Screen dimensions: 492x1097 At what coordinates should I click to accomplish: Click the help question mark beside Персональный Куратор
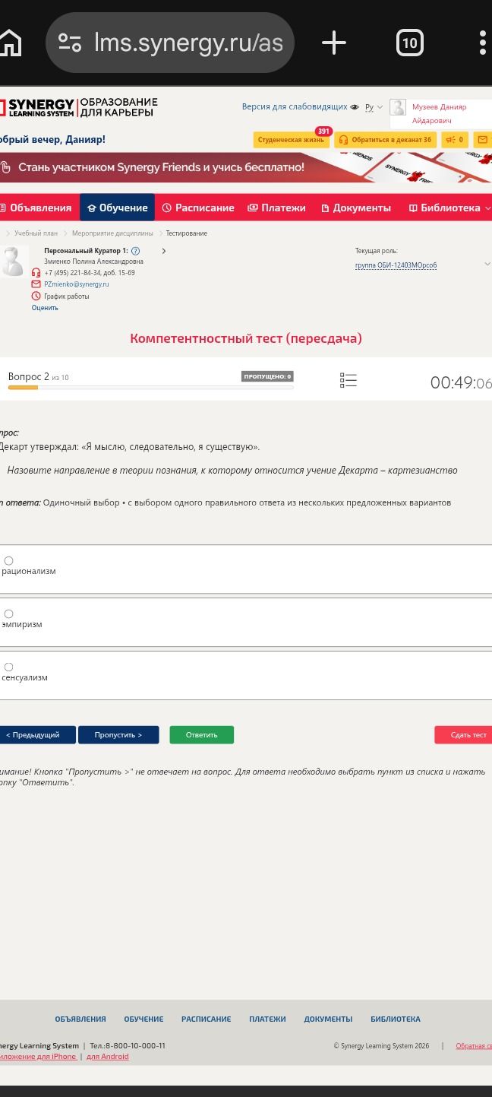[135, 251]
